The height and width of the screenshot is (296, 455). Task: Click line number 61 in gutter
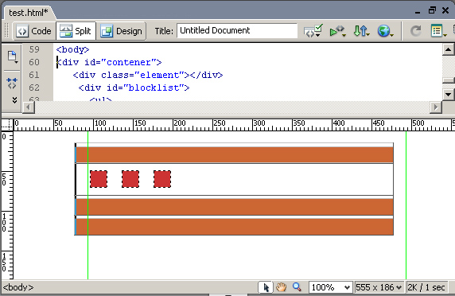pyautogui.click(x=34, y=75)
